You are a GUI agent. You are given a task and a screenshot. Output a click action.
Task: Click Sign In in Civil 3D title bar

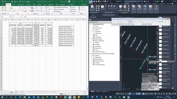[x=146, y=1]
